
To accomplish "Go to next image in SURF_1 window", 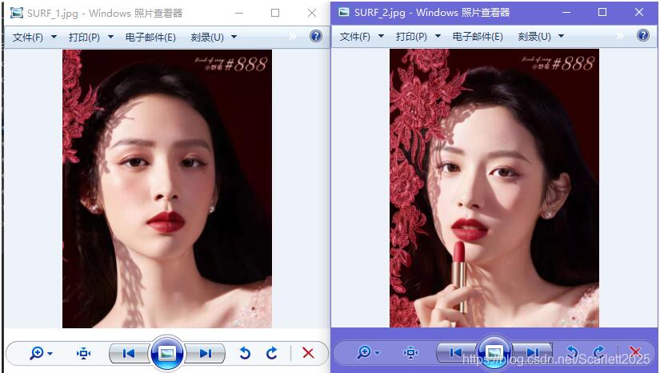I will coord(206,353).
